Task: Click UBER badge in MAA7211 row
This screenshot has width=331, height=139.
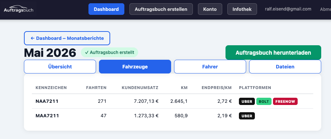Action: (247, 116)
